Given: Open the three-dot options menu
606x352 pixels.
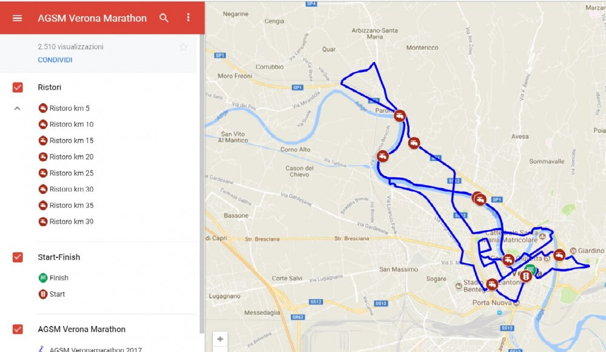Looking at the screenshot, I should pos(188,18).
